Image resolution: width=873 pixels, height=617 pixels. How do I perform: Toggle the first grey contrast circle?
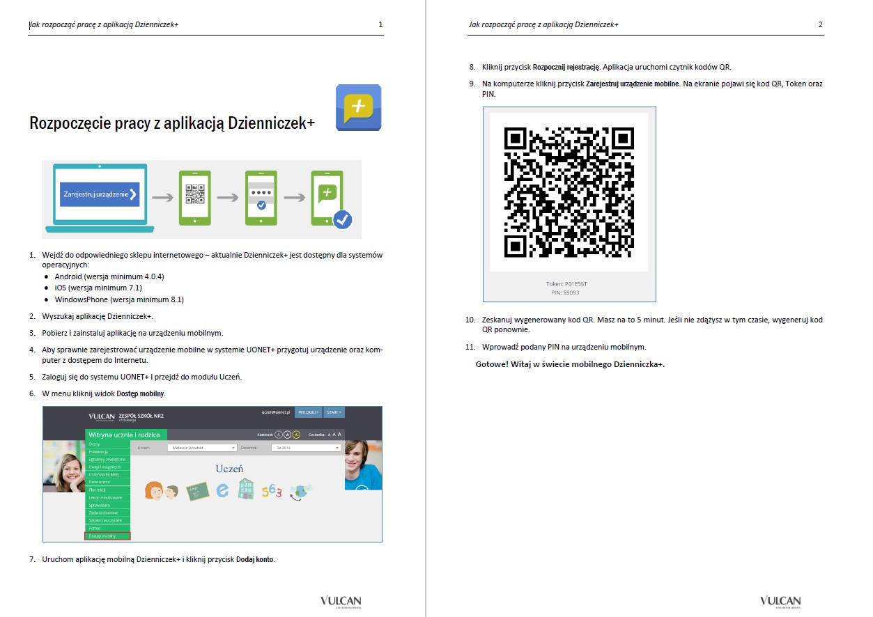pyautogui.click(x=279, y=435)
